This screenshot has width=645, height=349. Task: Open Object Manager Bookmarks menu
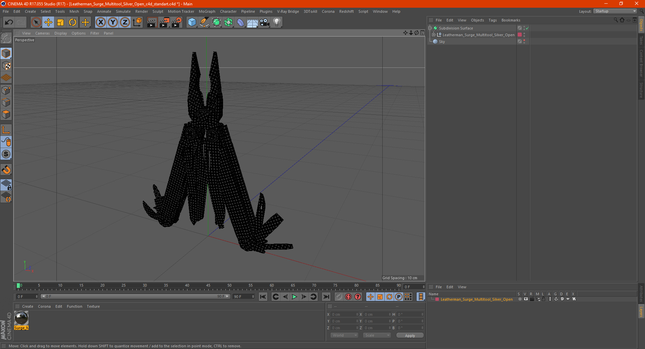[511, 20]
